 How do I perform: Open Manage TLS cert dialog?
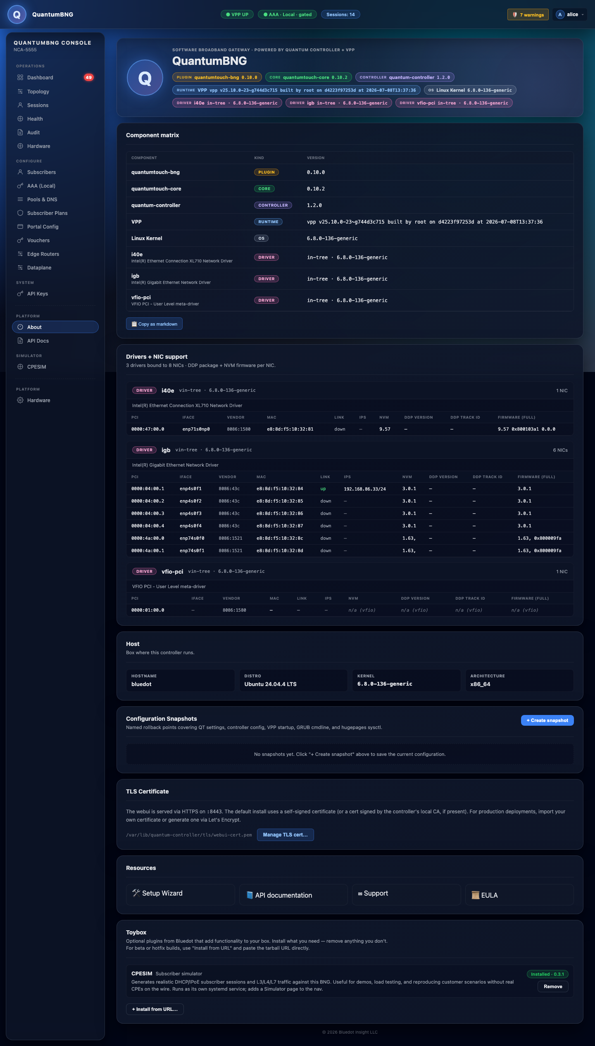click(x=285, y=835)
